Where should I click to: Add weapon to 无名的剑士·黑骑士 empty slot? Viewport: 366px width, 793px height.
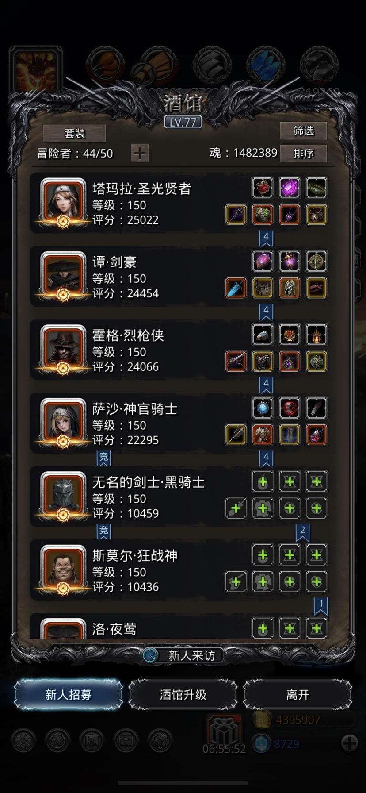point(236,508)
